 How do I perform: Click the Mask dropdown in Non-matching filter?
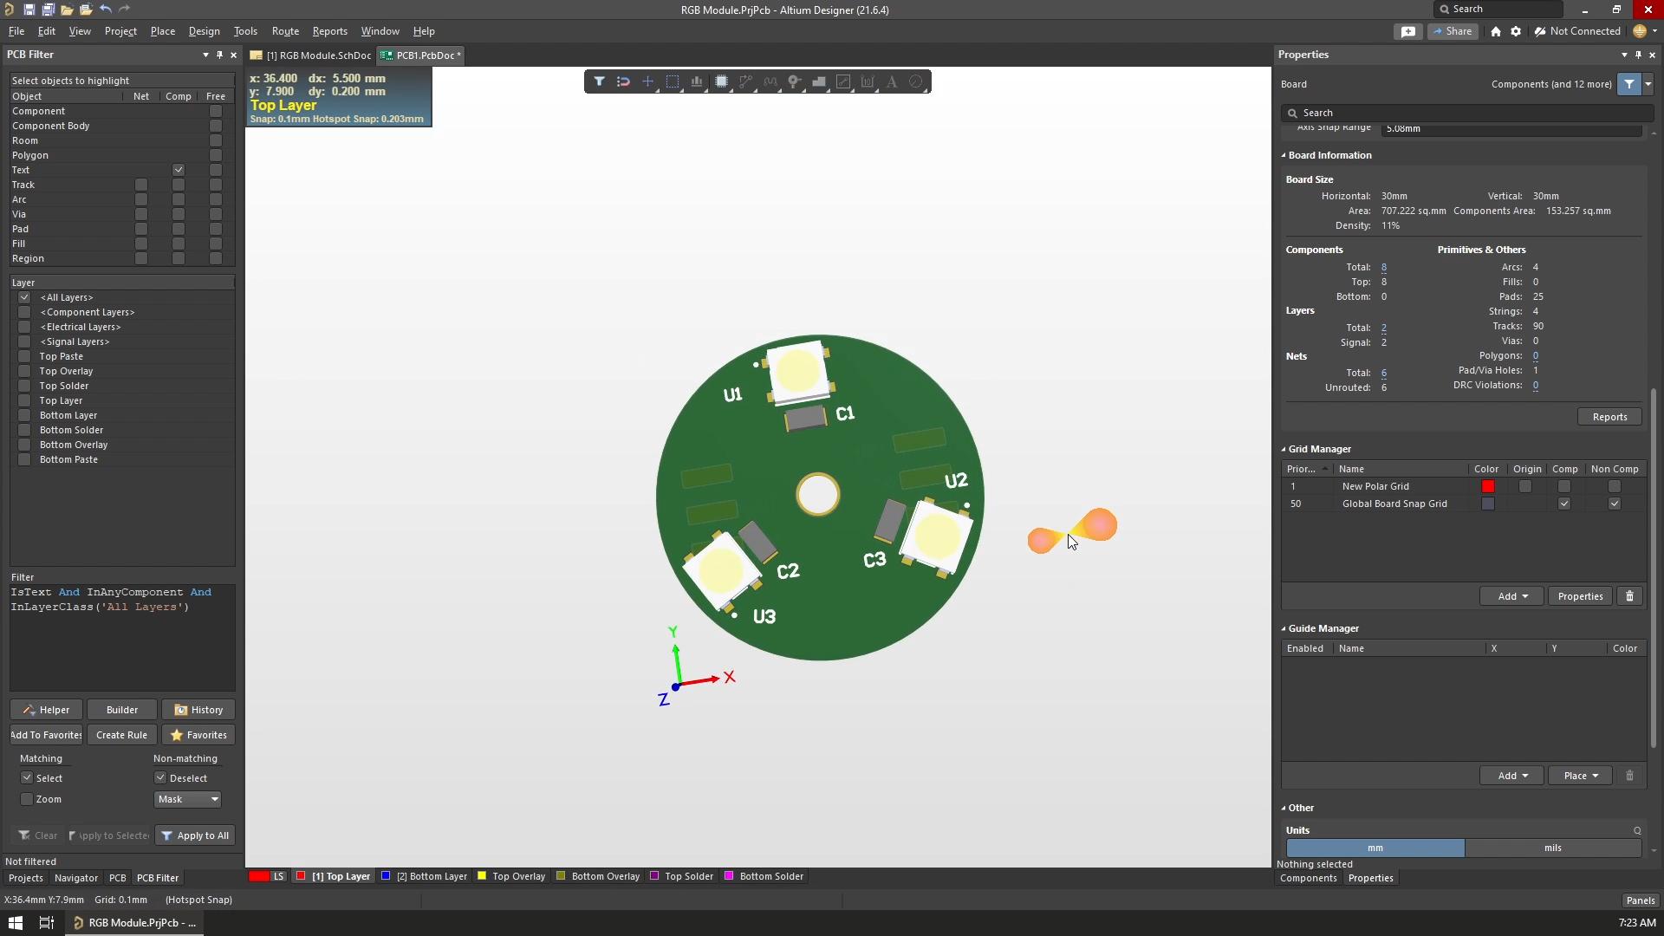tap(186, 799)
